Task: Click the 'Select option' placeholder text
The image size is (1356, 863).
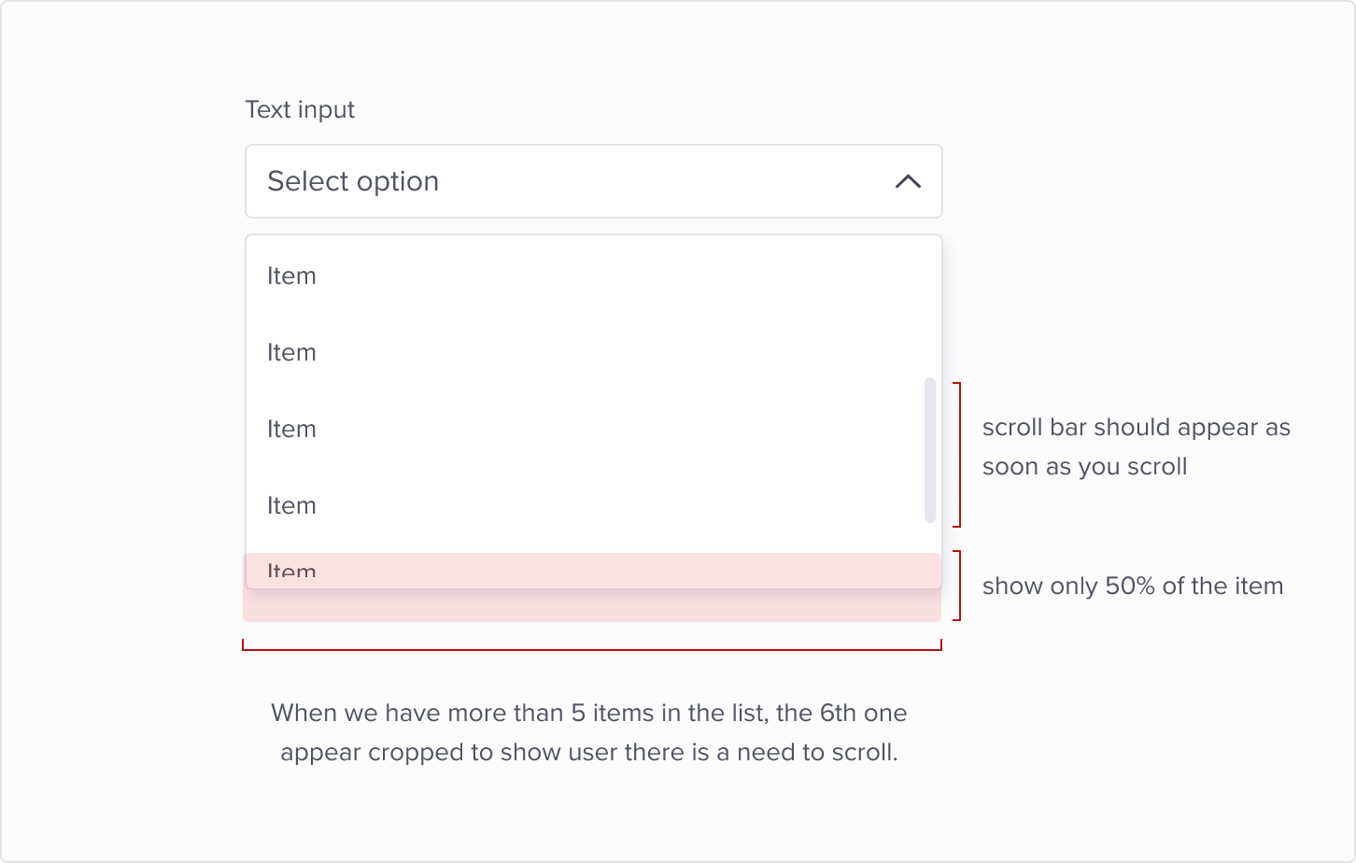Action: pos(353,181)
